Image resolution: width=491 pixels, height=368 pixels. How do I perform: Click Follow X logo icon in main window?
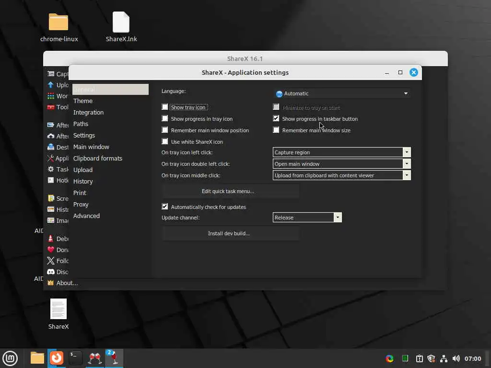click(50, 260)
